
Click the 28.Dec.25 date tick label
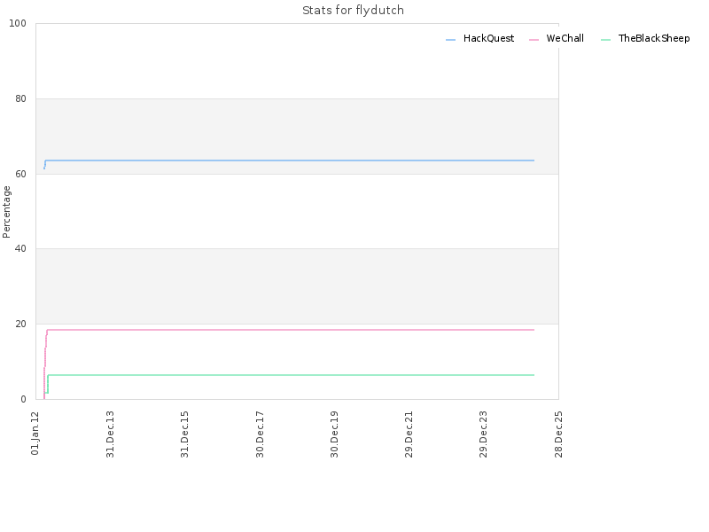(x=559, y=434)
